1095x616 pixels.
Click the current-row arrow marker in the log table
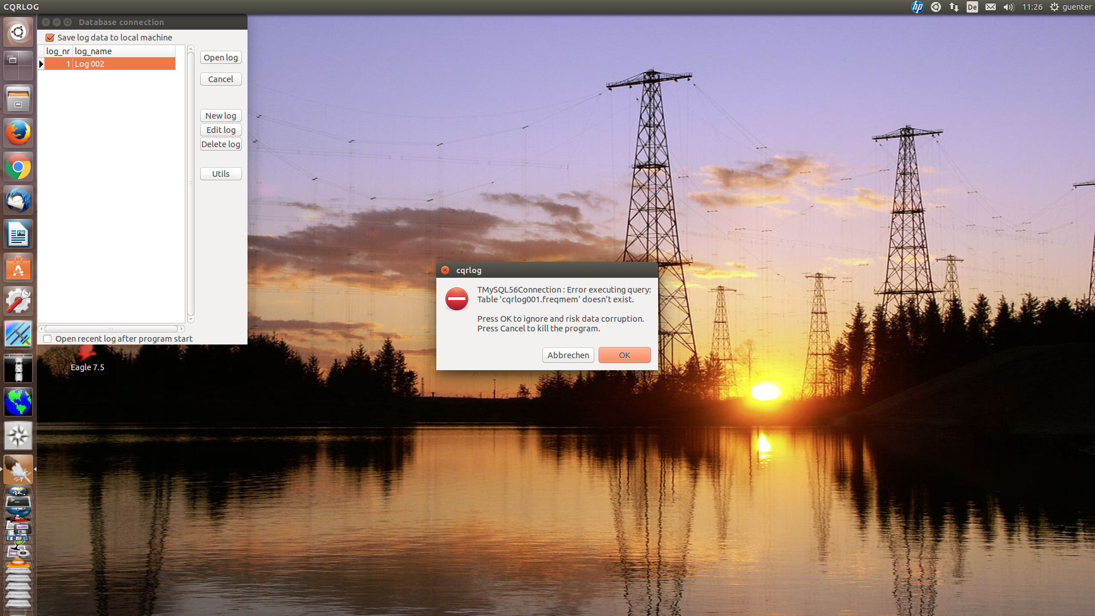(41, 64)
